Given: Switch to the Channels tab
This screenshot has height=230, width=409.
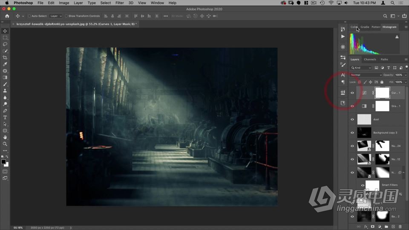Looking at the screenshot, I should point(370,59).
